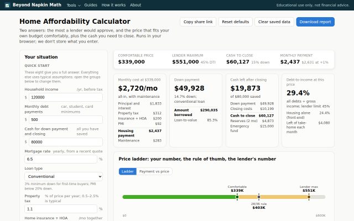This screenshot has height=221, width=354.
Task: Click the Insurance + HOA $200 row
Action: click(x=140, y=118)
